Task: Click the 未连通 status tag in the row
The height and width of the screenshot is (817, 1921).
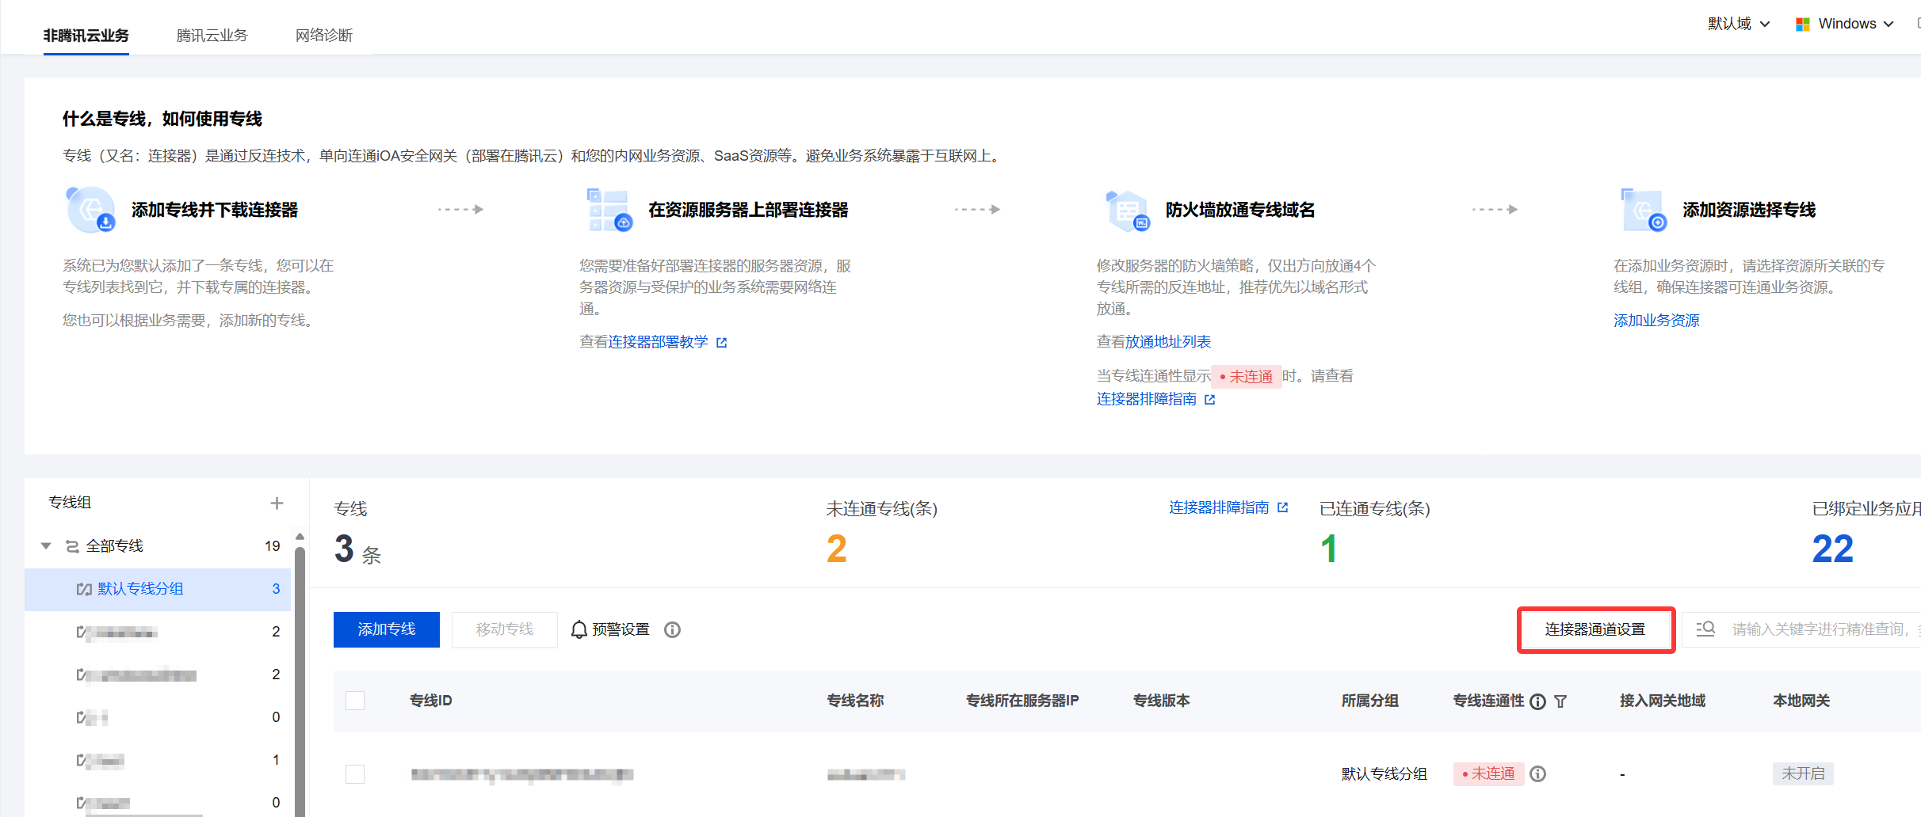Action: (x=1488, y=774)
